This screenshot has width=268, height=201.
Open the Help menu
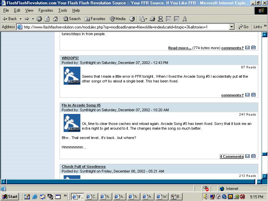tap(76, 10)
